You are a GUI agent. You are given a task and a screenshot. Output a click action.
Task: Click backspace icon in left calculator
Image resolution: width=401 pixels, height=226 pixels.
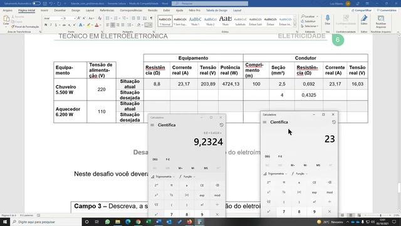(217, 185)
